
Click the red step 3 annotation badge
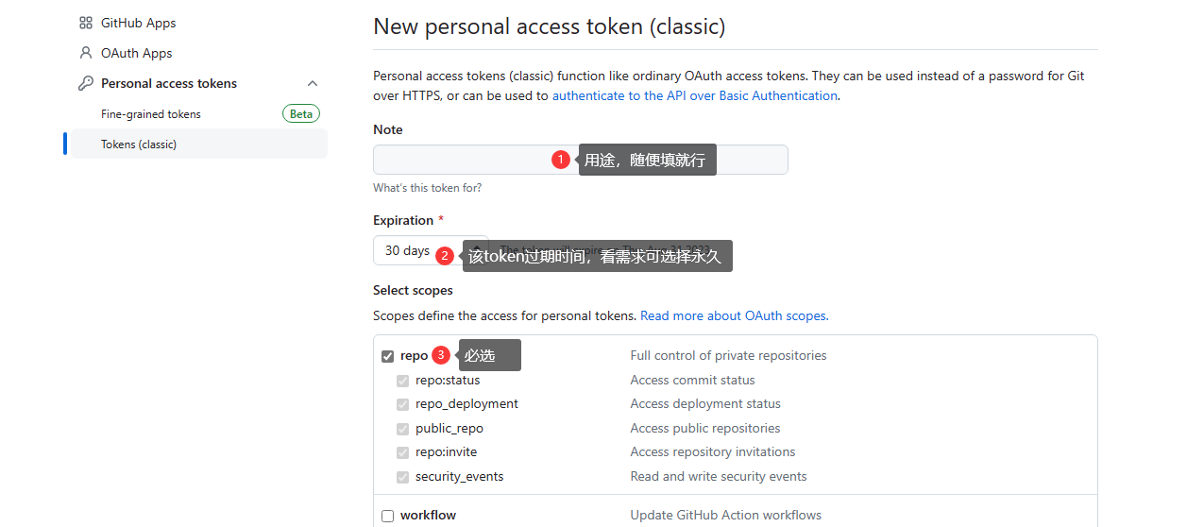(x=441, y=355)
